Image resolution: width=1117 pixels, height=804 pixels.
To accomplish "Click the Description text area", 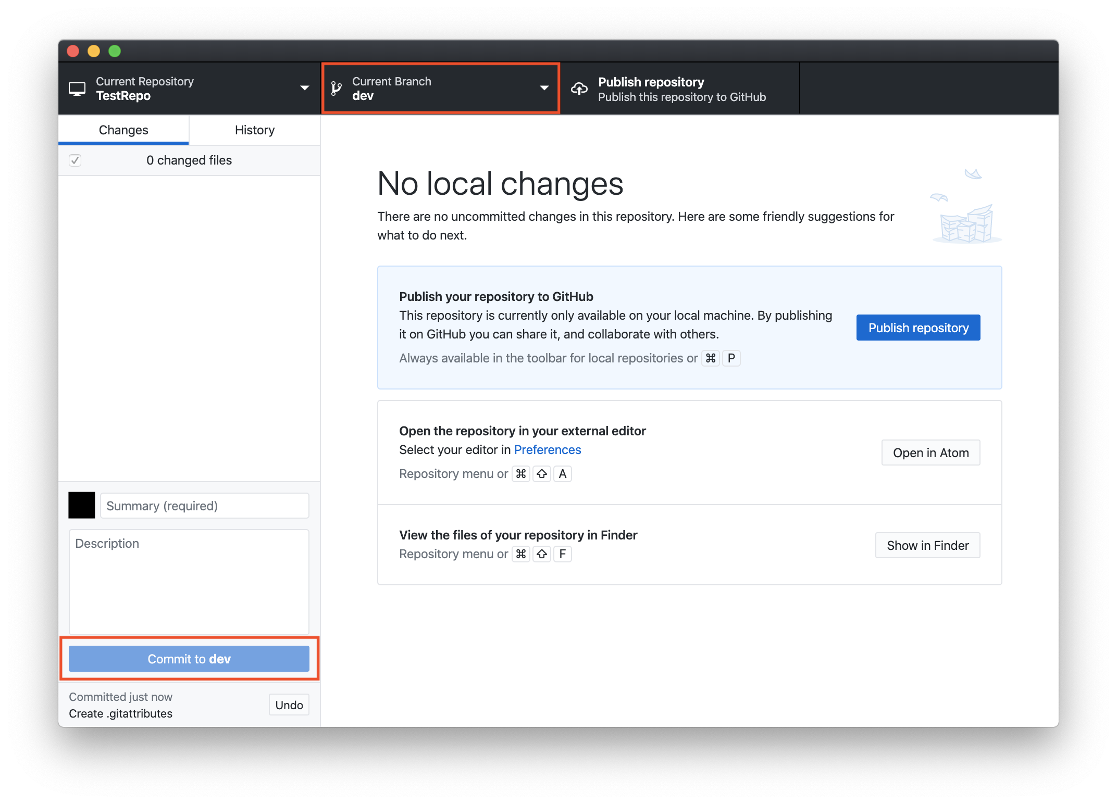I will pyautogui.click(x=189, y=581).
